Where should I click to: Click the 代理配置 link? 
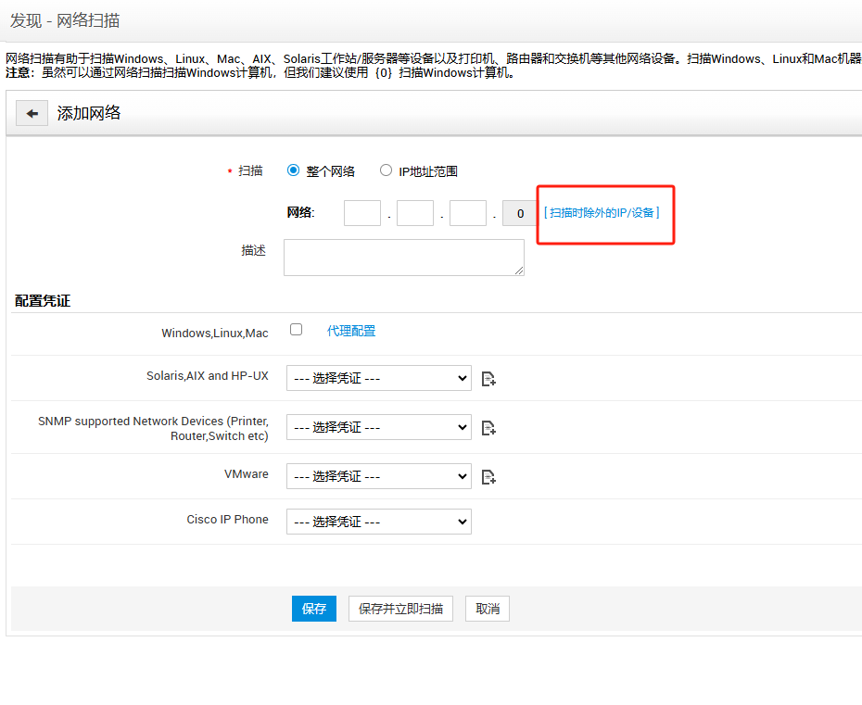(x=351, y=331)
